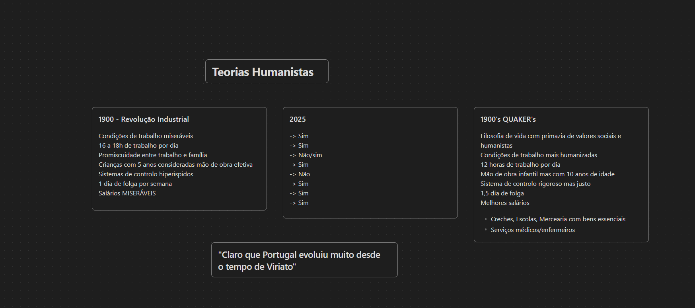
Task: Click the "-> Não/sim" answer line
Action: coord(306,155)
